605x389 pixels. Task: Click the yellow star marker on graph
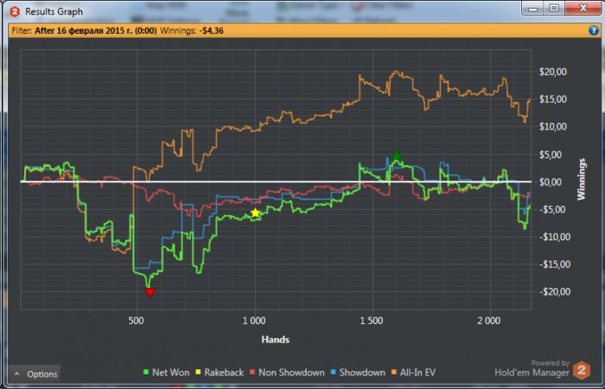pos(256,213)
